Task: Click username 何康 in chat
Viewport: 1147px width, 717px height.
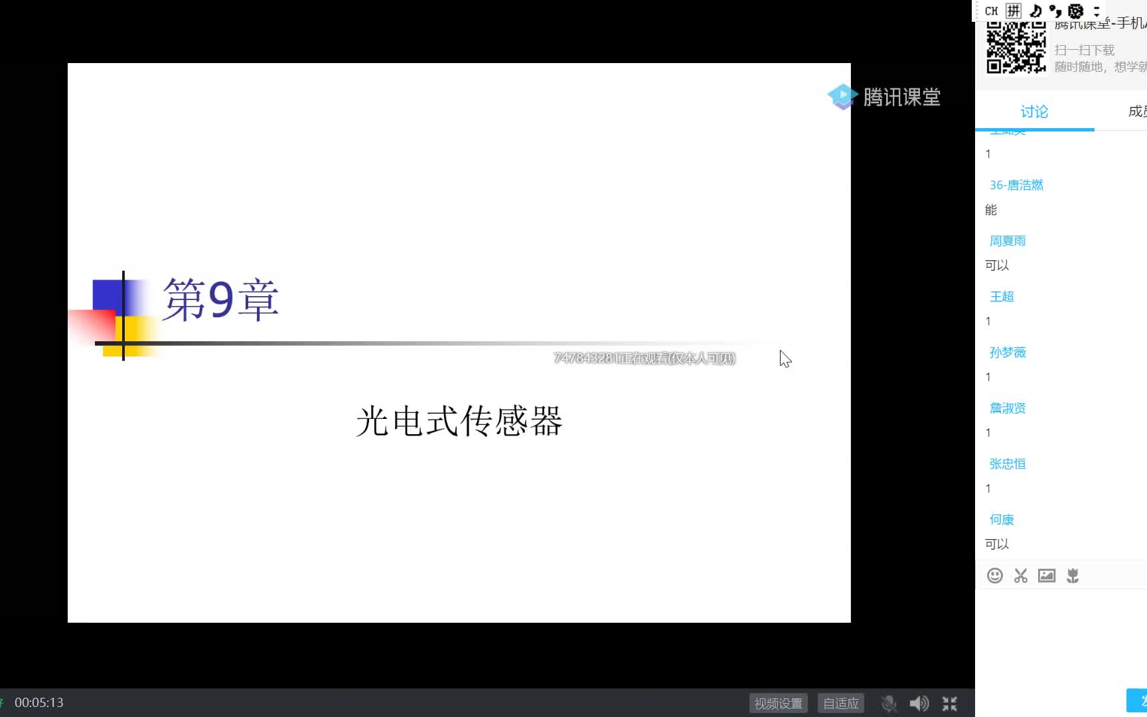Action: (1002, 520)
